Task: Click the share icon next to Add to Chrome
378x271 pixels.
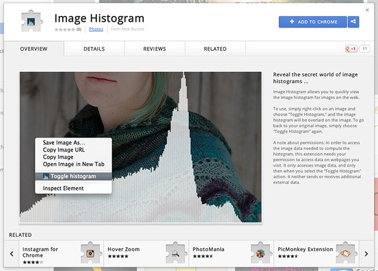Action: click(x=354, y=22)
